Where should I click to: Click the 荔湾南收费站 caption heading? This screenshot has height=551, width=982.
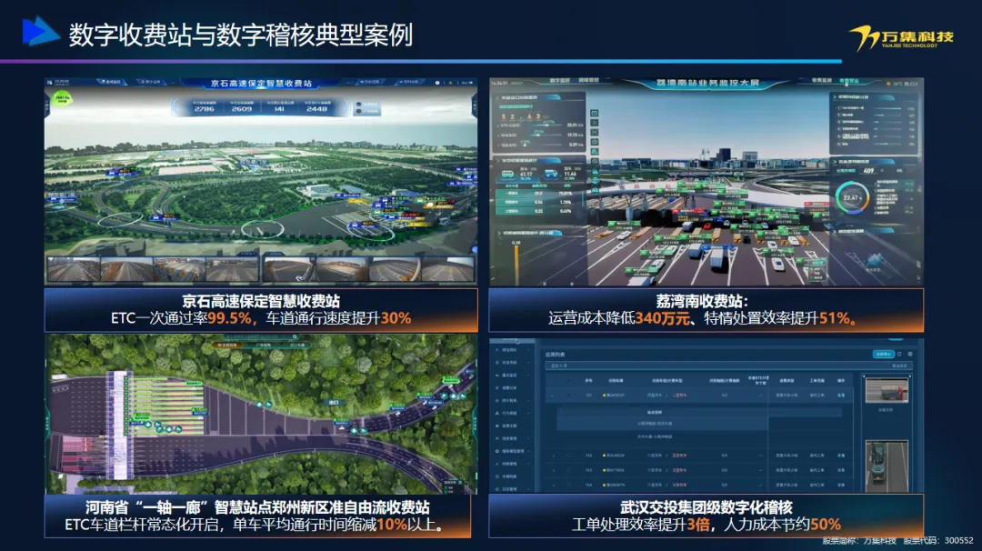703,301
